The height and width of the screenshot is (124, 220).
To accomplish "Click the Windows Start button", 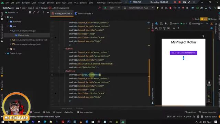I will (x=3, y=122).
